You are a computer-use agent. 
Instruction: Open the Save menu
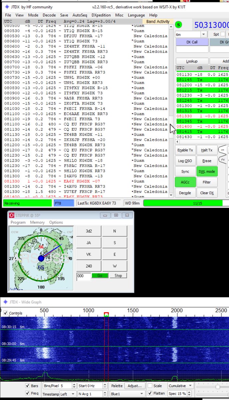point(64,15)
